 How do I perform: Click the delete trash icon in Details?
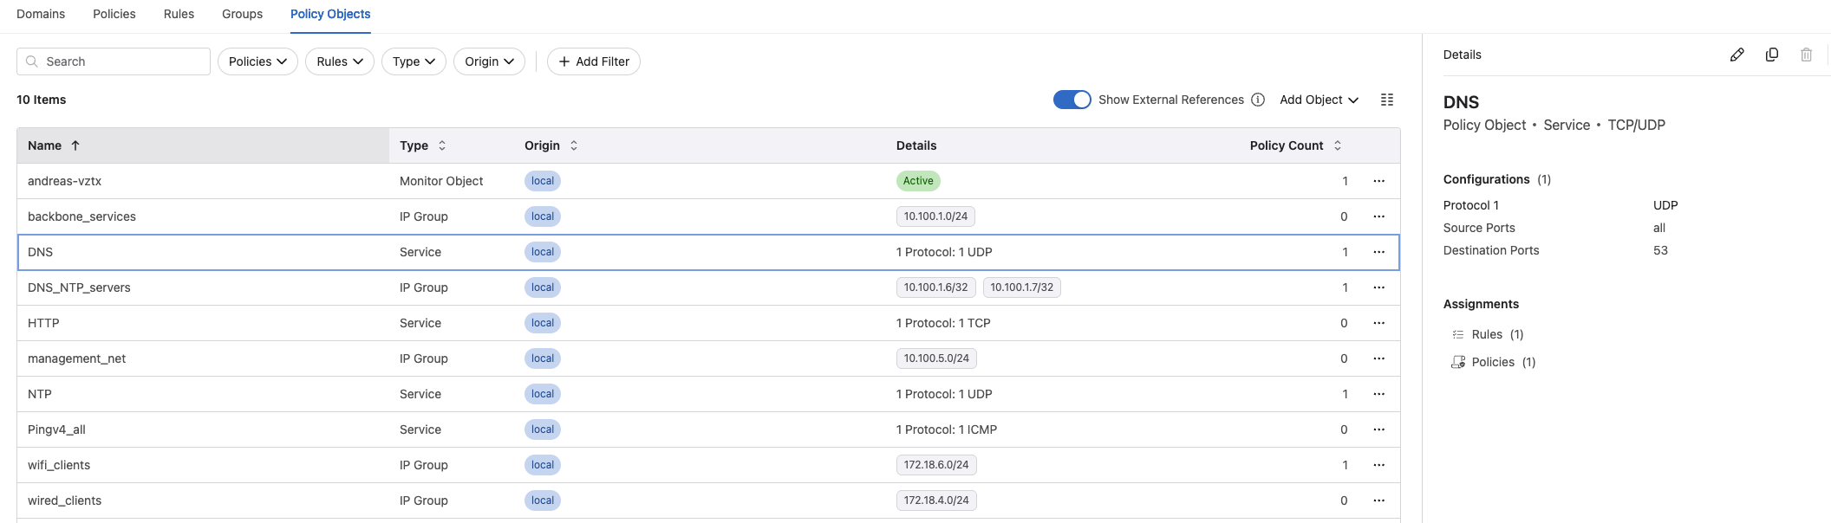(1806, 55)
